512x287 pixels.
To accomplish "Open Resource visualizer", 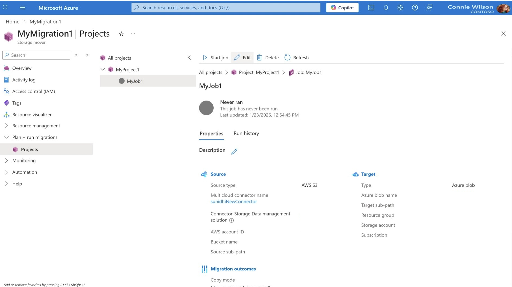I will [x=32, y=114].
